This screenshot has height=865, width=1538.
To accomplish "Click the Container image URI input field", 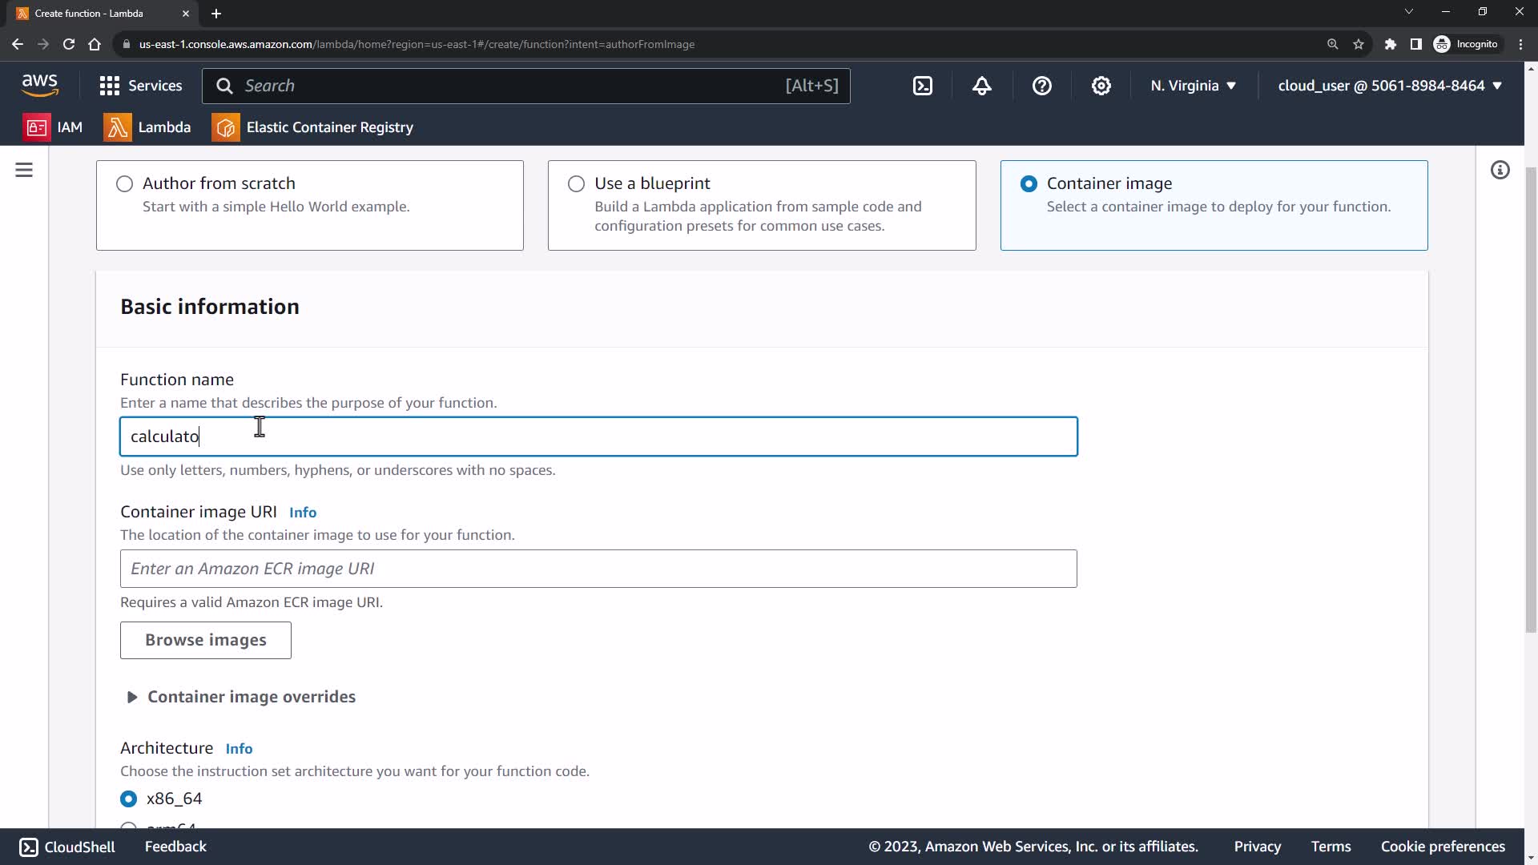I will pyautogui.click(x=598, y=569).
